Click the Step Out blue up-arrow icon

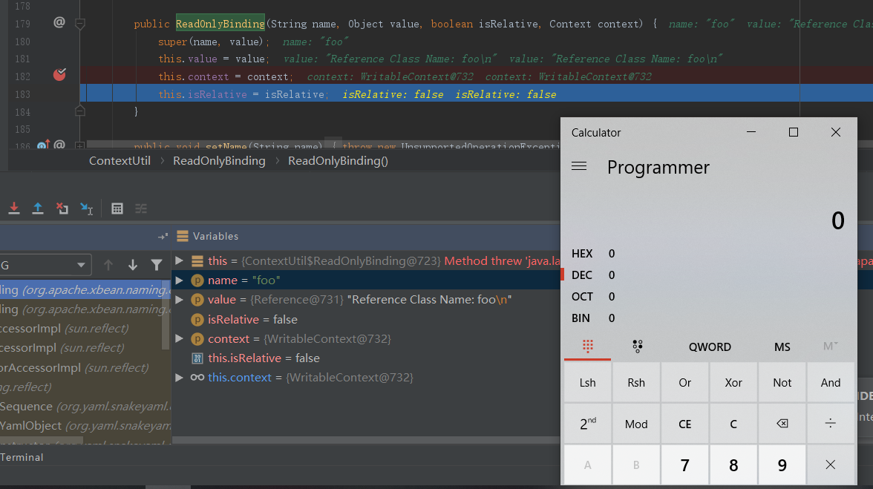point(38,209)
